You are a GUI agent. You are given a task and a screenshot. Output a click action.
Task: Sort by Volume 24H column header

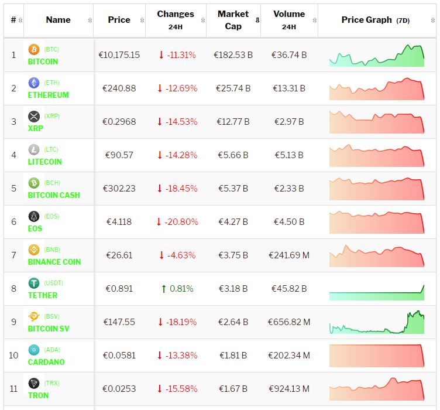tap(288, 20)
